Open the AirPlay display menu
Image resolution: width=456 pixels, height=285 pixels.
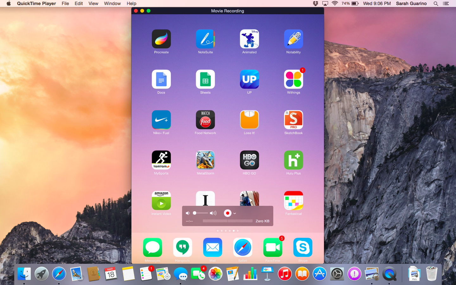click(325, 3)
